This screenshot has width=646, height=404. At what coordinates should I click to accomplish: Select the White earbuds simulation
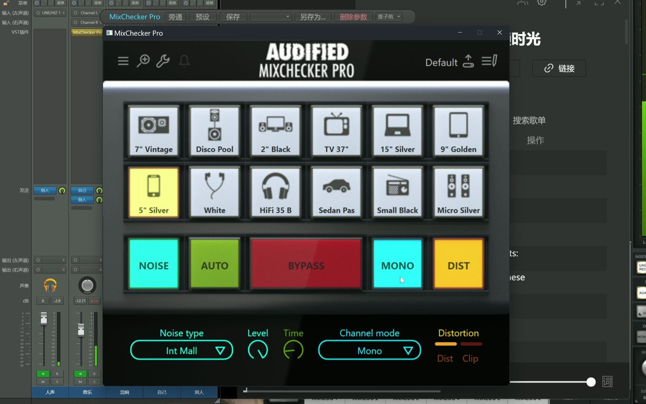[x=215, y=192]
